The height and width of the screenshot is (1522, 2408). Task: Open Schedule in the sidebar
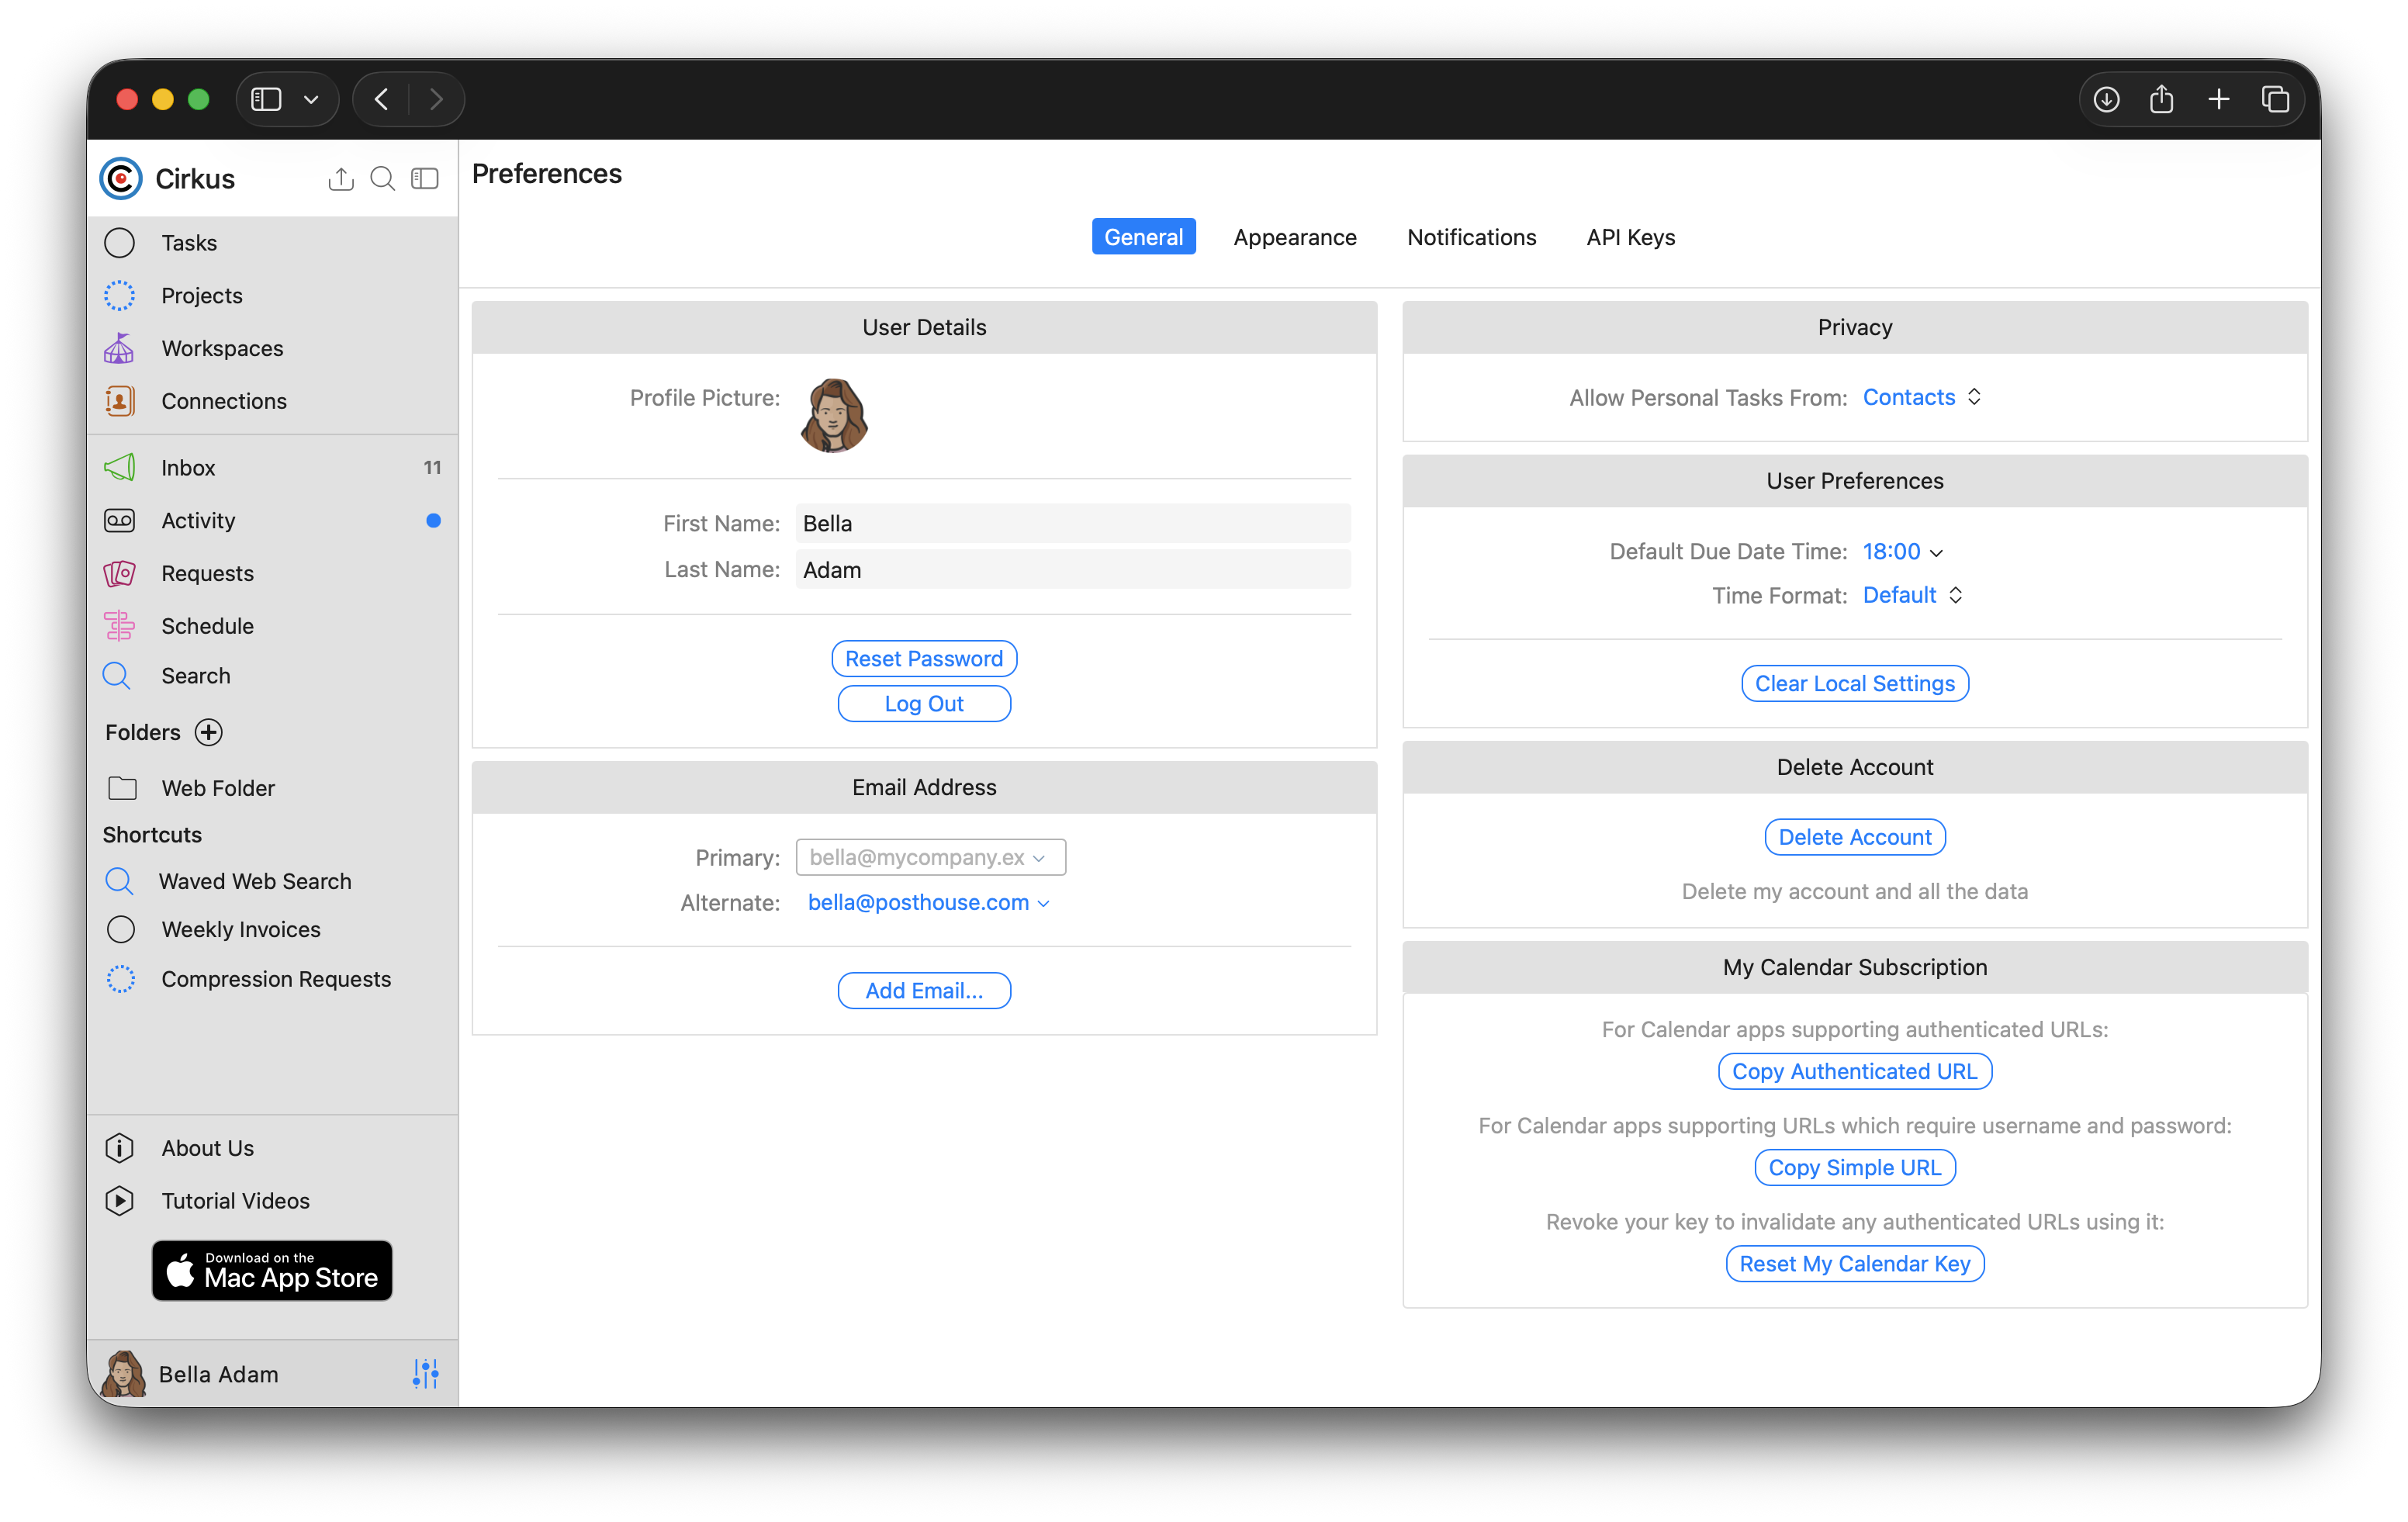pyautogui.click(x=207, y=626)
